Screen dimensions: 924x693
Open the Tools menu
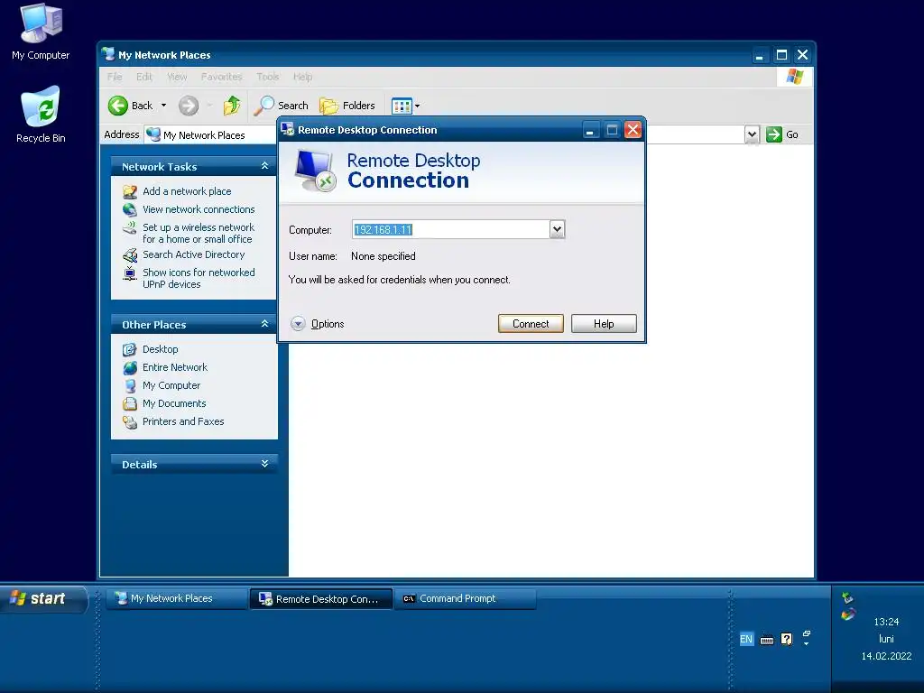(267, 77)
